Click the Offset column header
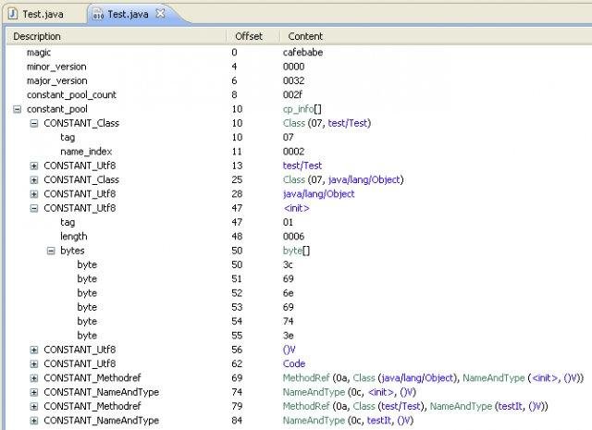Screen dimensions: 592x430 pos(250,36)
